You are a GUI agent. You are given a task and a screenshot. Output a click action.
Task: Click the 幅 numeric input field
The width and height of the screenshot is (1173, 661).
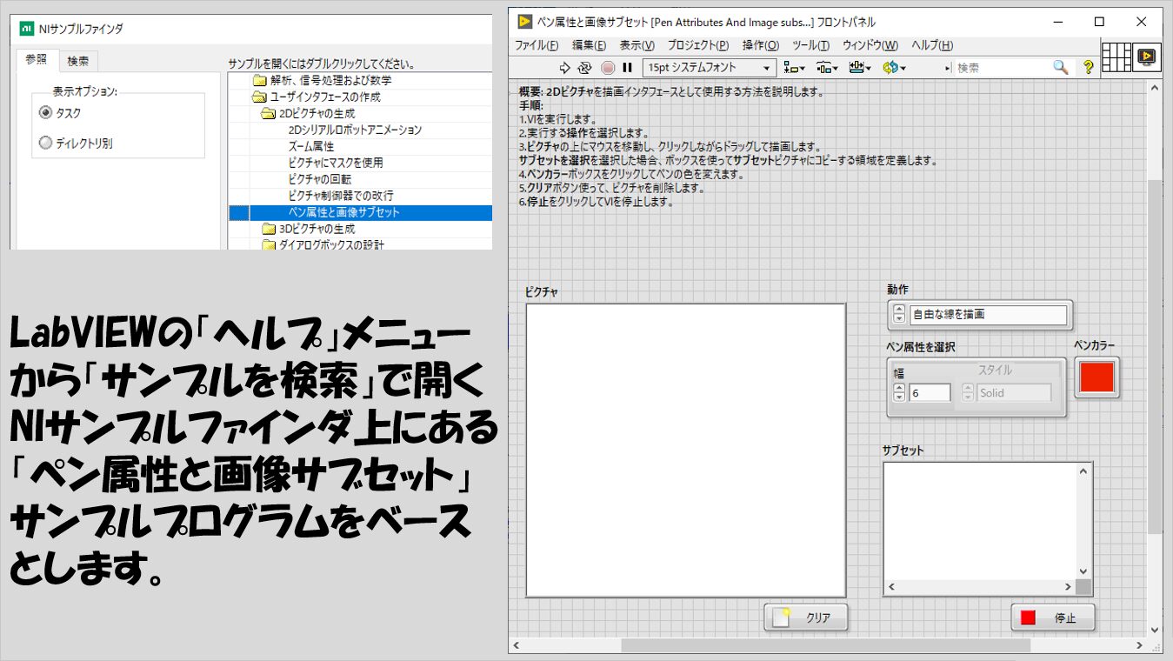click(x=929, y=393)
